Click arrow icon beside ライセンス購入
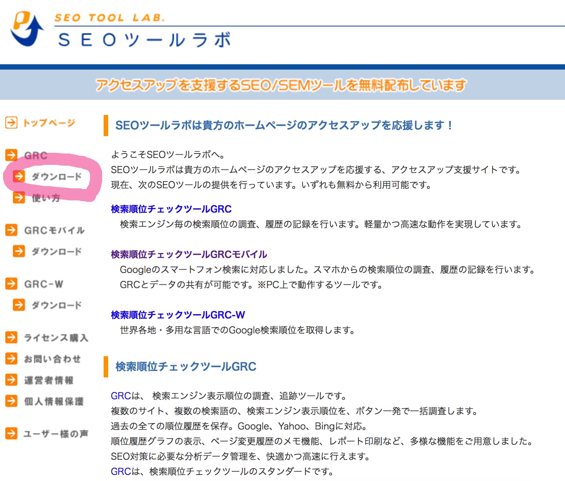565x481 pixels. (x=11, y=337)
